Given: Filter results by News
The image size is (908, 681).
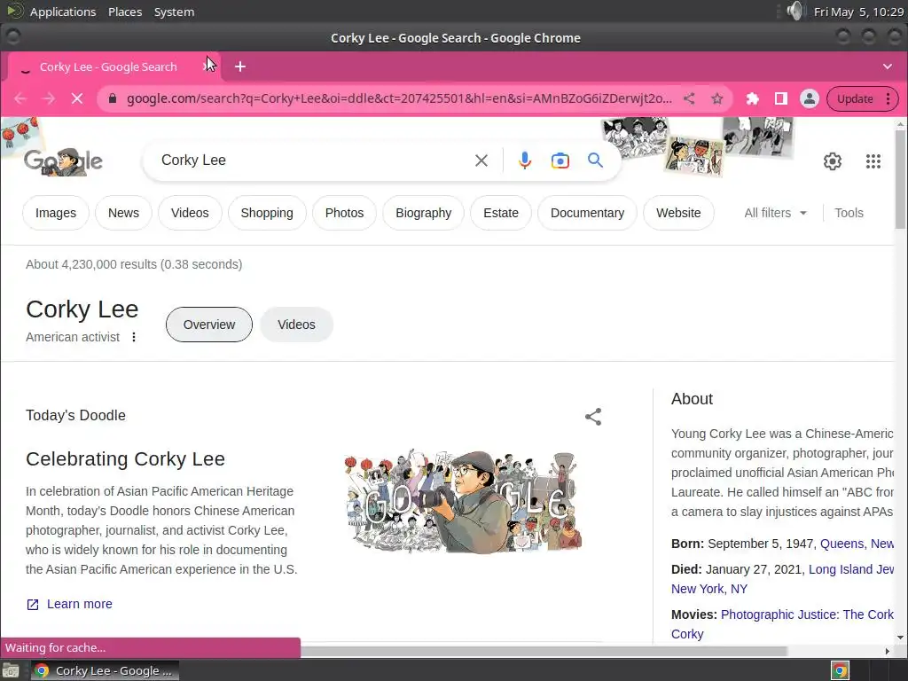Looking at the screenshot, I should (123, 213).
